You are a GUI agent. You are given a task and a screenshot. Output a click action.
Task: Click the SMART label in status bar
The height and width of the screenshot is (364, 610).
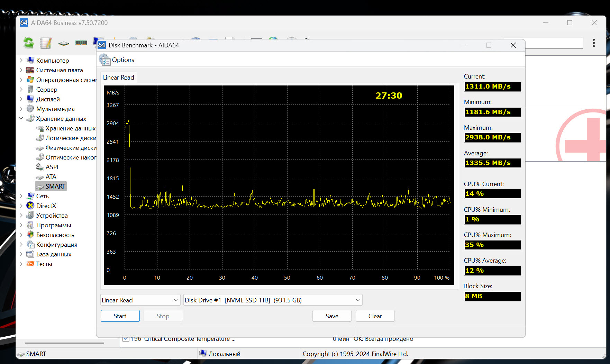36,354
